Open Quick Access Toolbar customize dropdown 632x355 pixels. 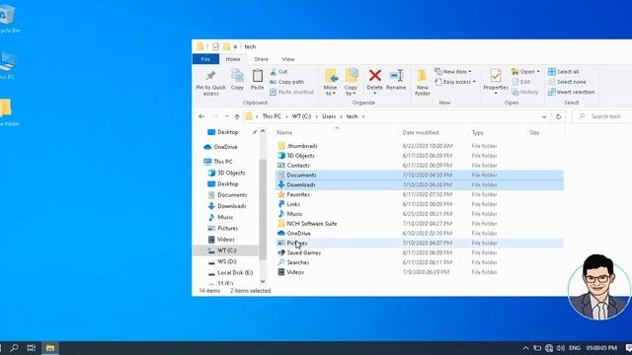(x=235, y=46)
